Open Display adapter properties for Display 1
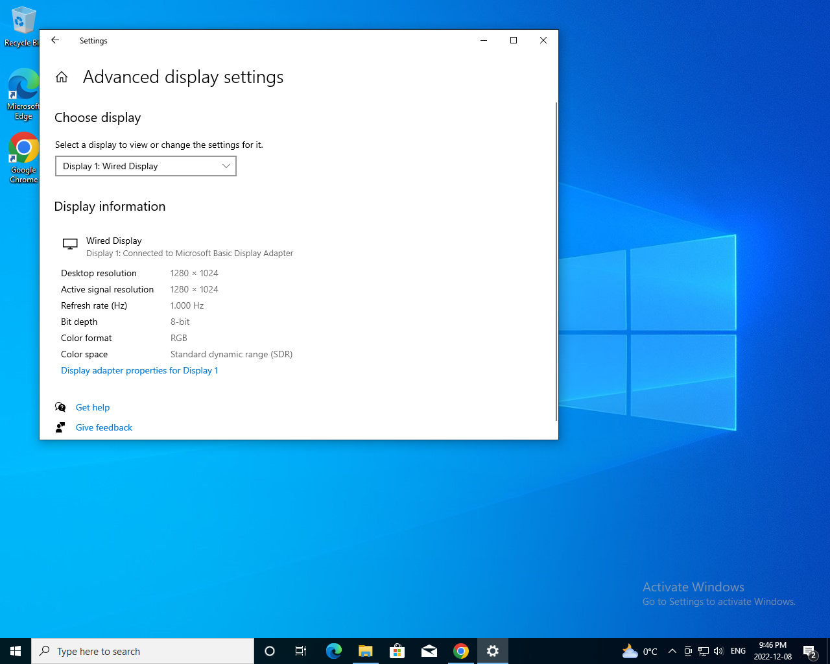The width and height of the screenshot is (830, 664). click(x=139, y=370)
